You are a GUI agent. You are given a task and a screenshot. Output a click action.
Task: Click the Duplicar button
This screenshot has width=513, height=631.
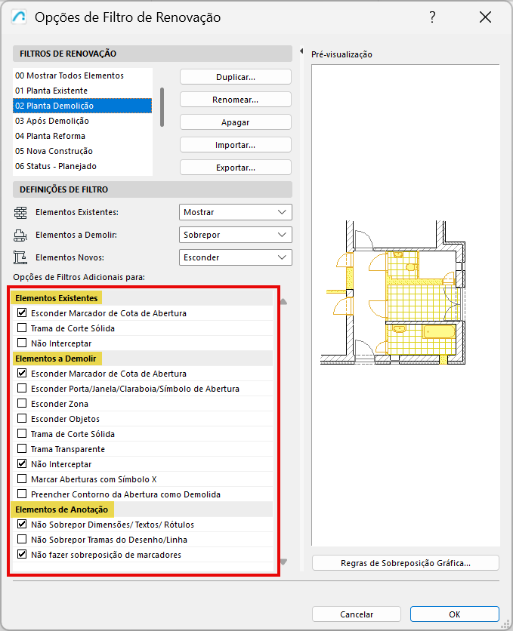tap(236, 77)
